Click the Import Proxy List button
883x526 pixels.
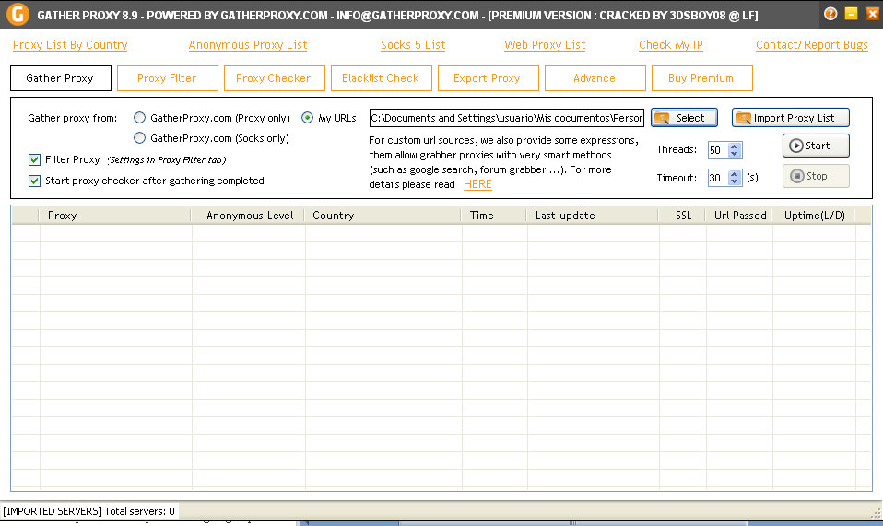pyautogui.click(x=791, y=118)
